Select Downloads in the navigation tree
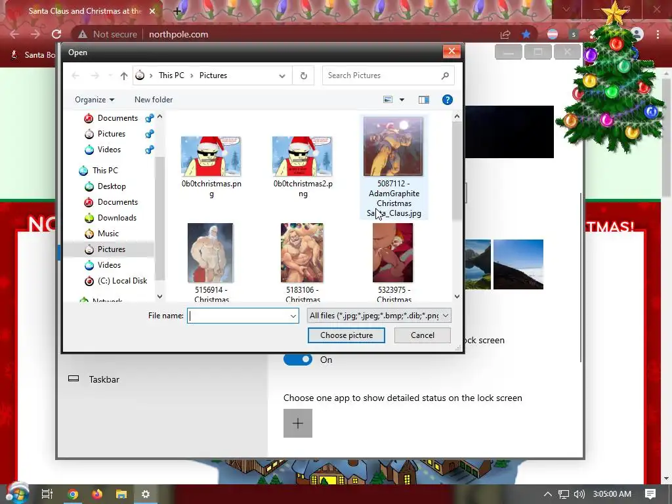This screenshot has height=504, width=672. (x=117, y=218)
